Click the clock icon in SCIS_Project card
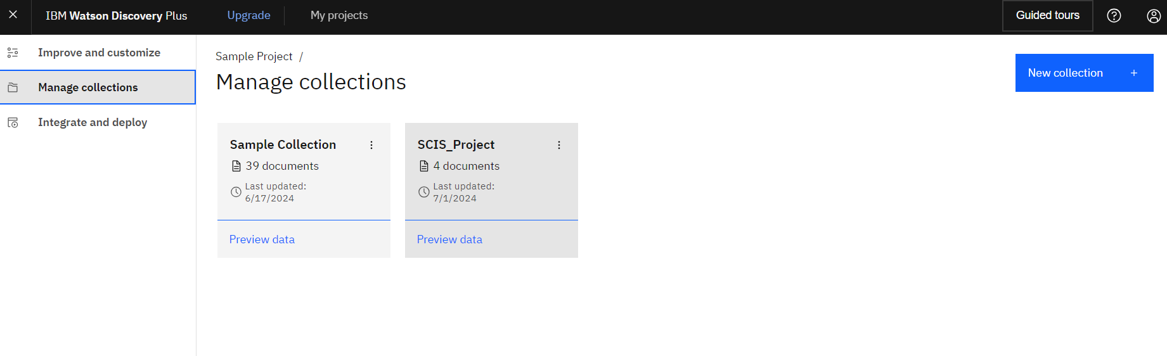 (424, 192)
